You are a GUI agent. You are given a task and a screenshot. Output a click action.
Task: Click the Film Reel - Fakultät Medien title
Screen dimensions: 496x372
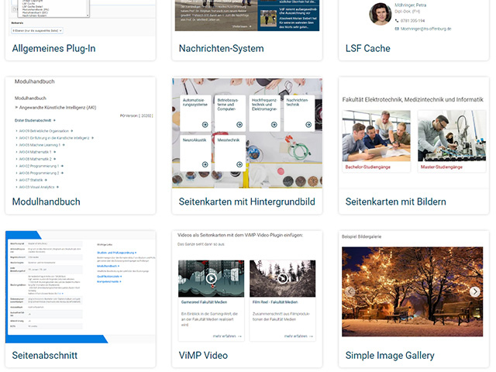pos(275,302)
